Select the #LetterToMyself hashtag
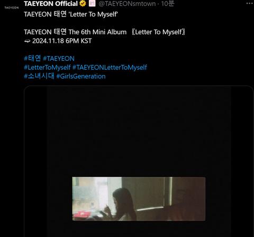This screenshot has width=254, height=237. coord(47,67)
